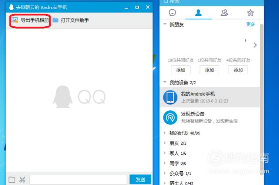Switch to the contacts person tab
The image size is (279, 185).
click(x=198, y=13)
